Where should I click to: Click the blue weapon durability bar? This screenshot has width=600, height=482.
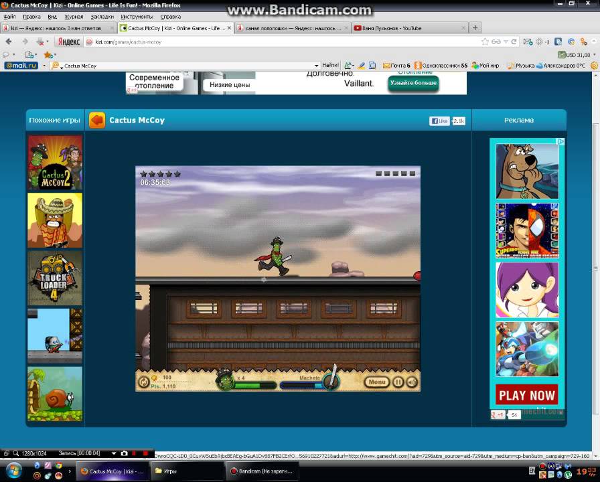(302, 385)
